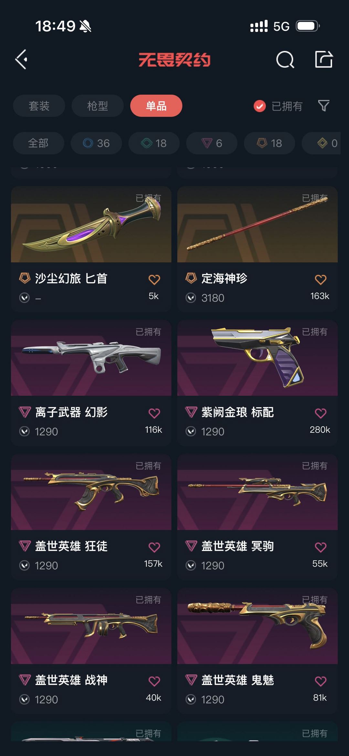This screenshot has height=756, width=349.
Task: Open the 沙尘幻旅 匕首 knife thumbnail
Action: (91, 224)
